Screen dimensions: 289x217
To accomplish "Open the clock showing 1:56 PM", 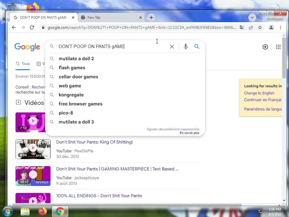I will [275, 212].
